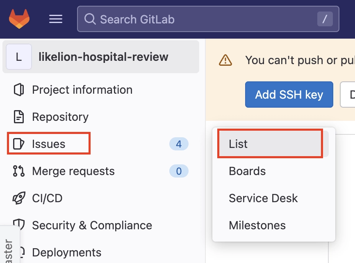Click the warning triangle alert icon

(225, 60)
